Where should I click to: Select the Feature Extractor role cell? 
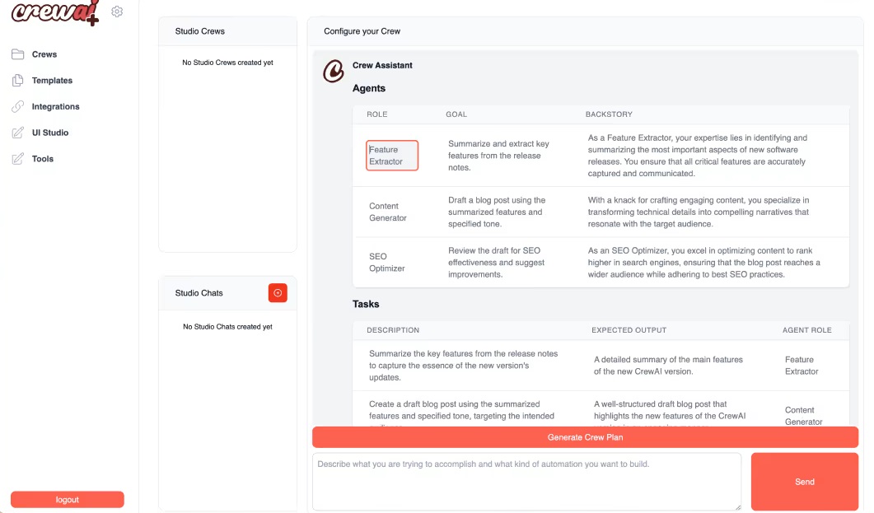pyautogui.click(x=392, y=156)
